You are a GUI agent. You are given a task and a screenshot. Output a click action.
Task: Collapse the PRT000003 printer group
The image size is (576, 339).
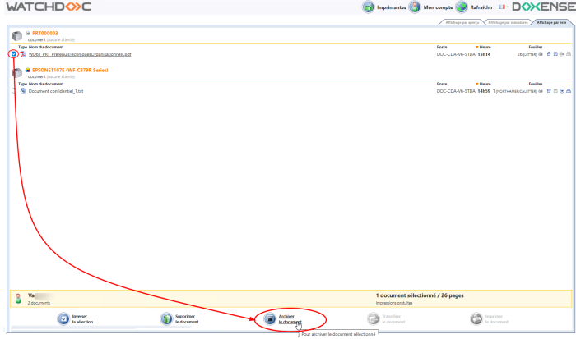pos(17,35)
